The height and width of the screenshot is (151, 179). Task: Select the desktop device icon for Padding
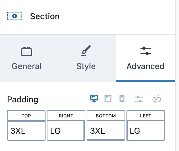point(94,99)
